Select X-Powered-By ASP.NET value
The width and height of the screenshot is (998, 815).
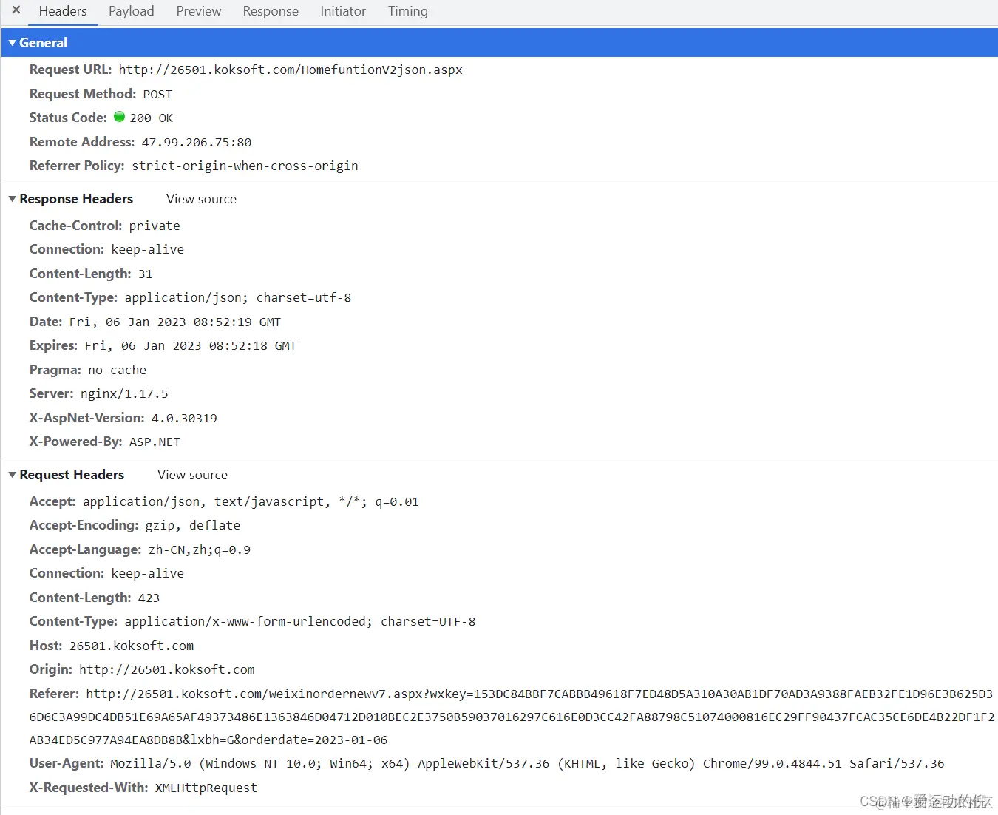(155, 442)
